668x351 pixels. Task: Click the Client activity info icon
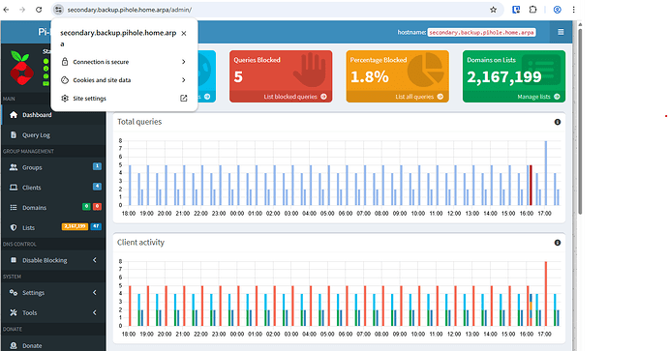(x=558, y=243)
